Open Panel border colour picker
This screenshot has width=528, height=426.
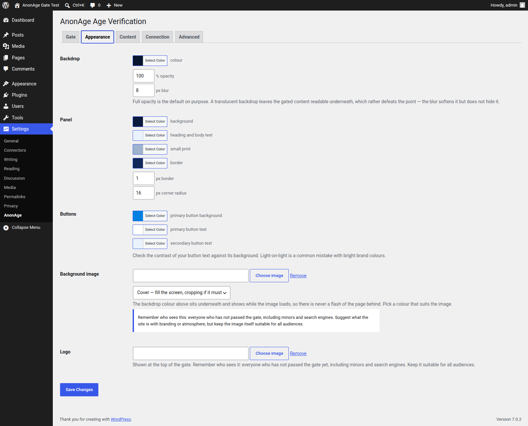(x=150, y=163)
